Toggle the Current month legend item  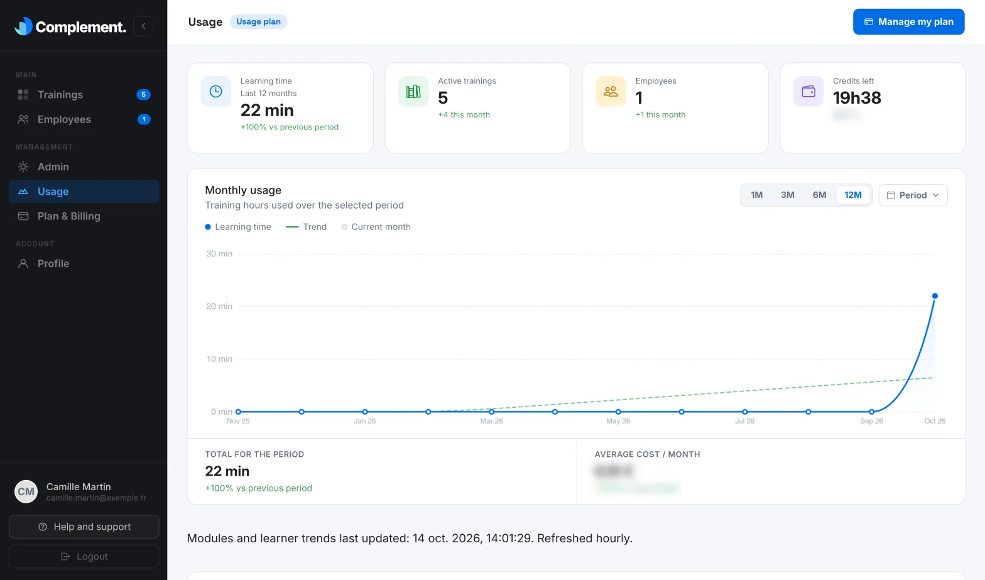[x=376, y=227]
